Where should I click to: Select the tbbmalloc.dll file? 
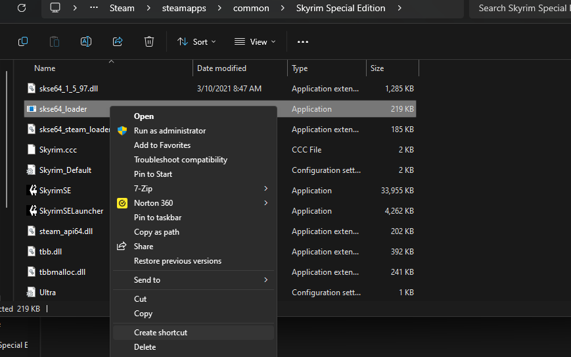coord(62,272)
